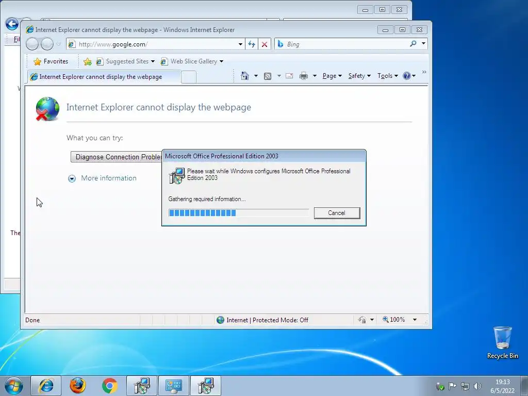Click the Home icon in IE toolbar
Screen dimensions: 528x396
245,76
